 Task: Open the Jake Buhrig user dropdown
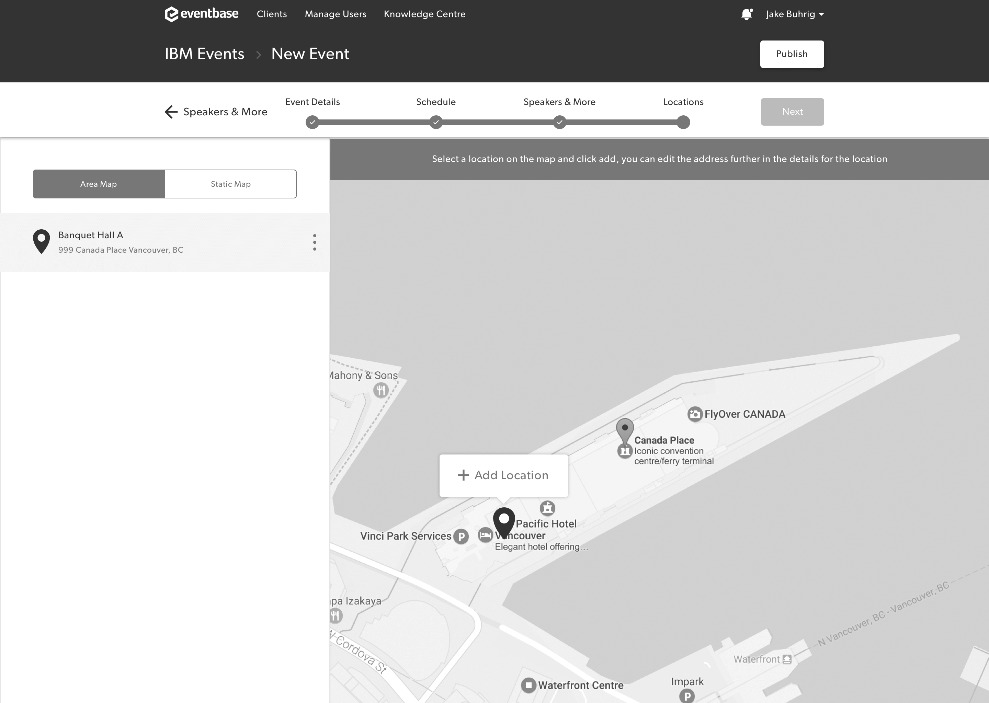click(795, 14)
